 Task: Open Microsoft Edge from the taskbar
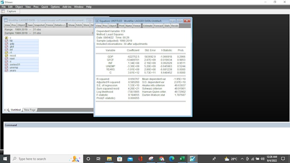click(x=171, y=159)
